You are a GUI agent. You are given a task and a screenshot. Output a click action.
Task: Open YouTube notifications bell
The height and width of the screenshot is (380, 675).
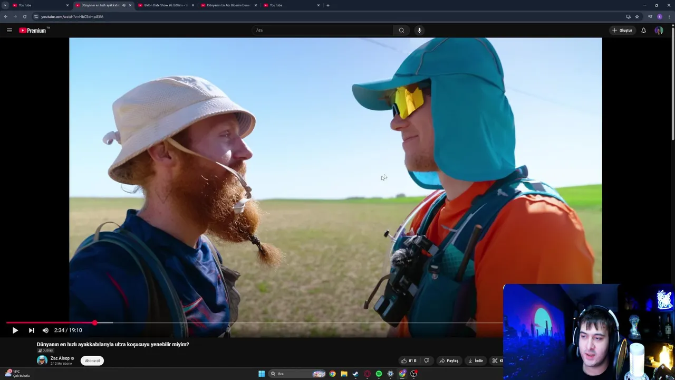643,30
